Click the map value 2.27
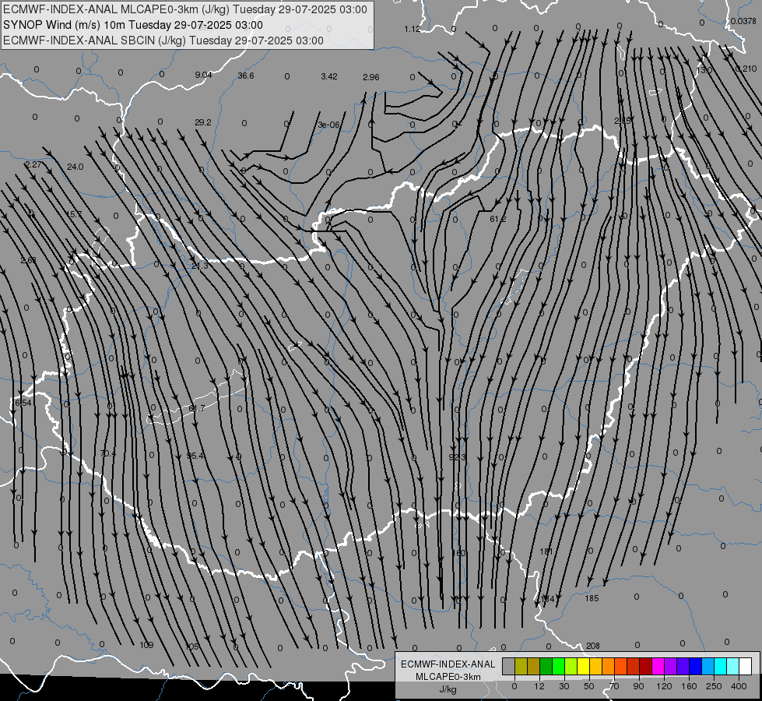Image resolution: width=762 pixels, height=701 pixels. (33, 165)
